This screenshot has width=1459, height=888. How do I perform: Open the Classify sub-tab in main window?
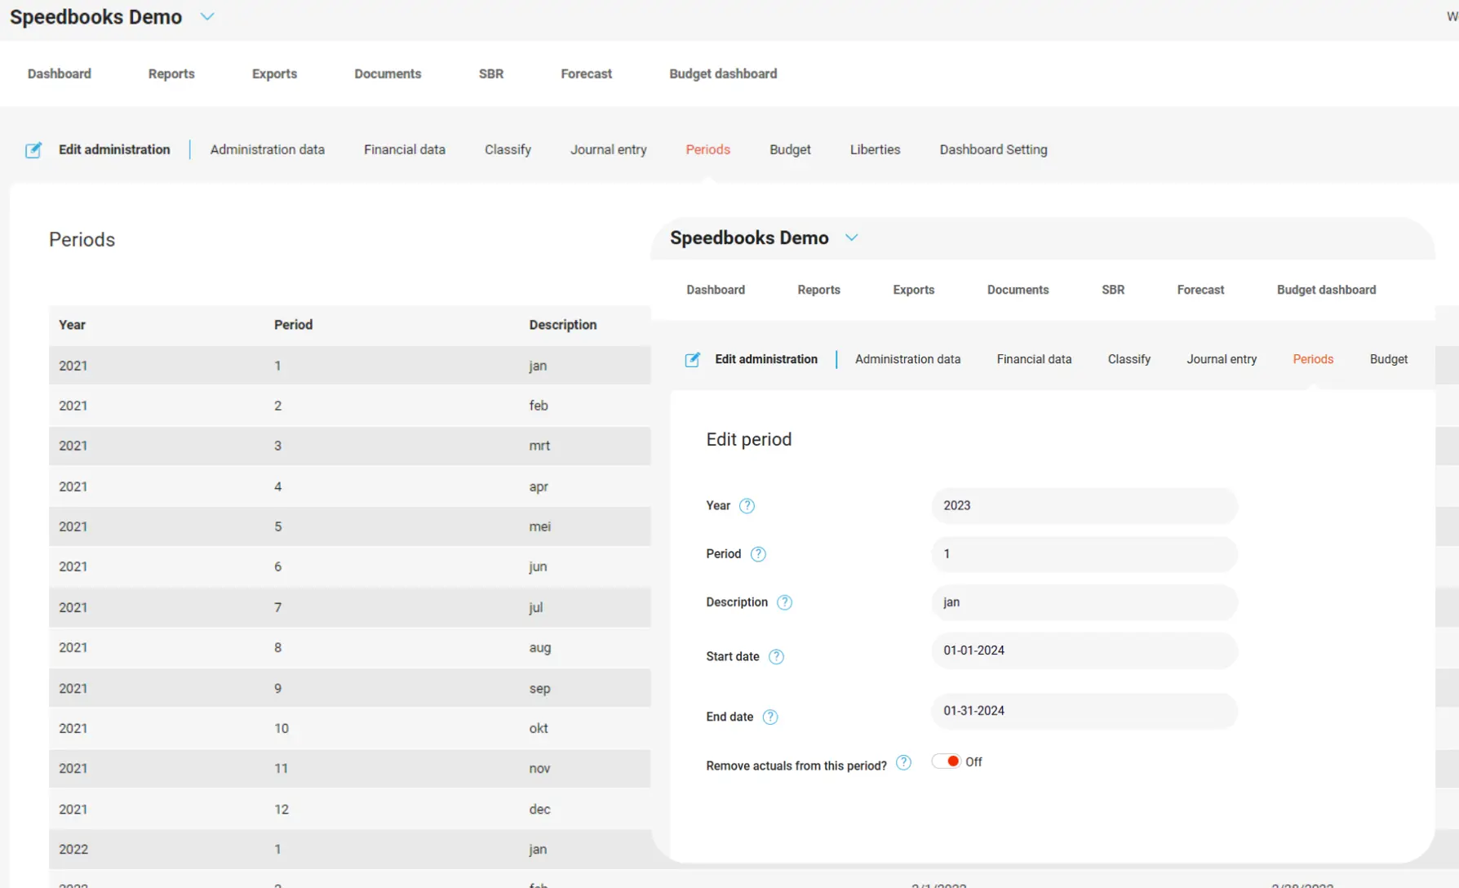(508, 149)
